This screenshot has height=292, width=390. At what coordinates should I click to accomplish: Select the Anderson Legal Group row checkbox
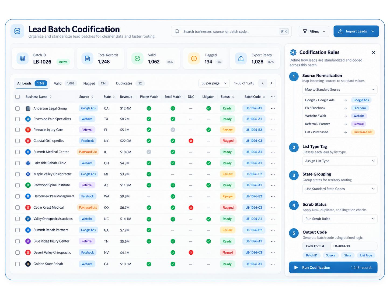point(18,108)
